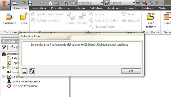Open the Strumenti tab
The height and width of the screenshot is (97, 171).
click(x=130, y=8)
